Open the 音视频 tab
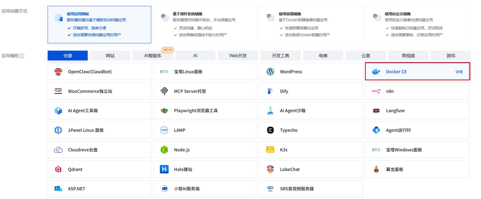This screenshot has height=199, width=481. [408, 56]
